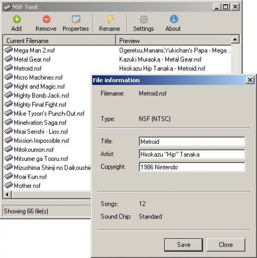Close the File information dialog with X
This screenshot has height=258, width=257.
[x=250, y=80]
